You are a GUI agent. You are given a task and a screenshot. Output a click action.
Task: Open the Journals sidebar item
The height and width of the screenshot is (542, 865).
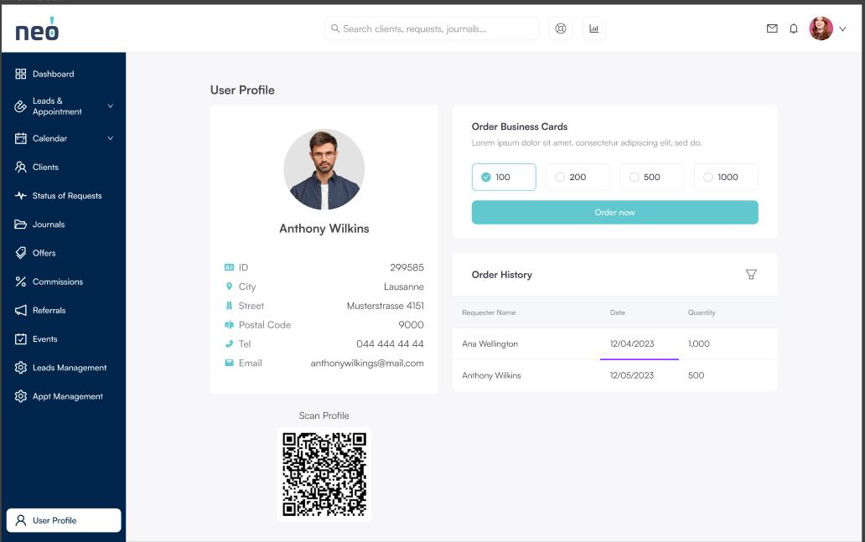point(49,225)
